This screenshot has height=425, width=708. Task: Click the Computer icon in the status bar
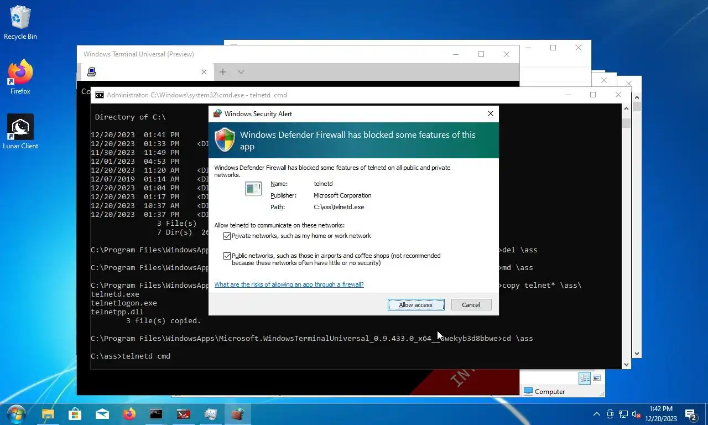[x=528, y=391]
